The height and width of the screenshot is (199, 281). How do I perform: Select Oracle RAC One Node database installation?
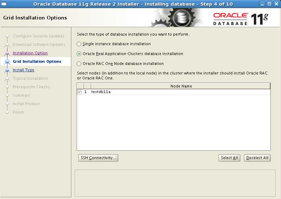point(79,64)
